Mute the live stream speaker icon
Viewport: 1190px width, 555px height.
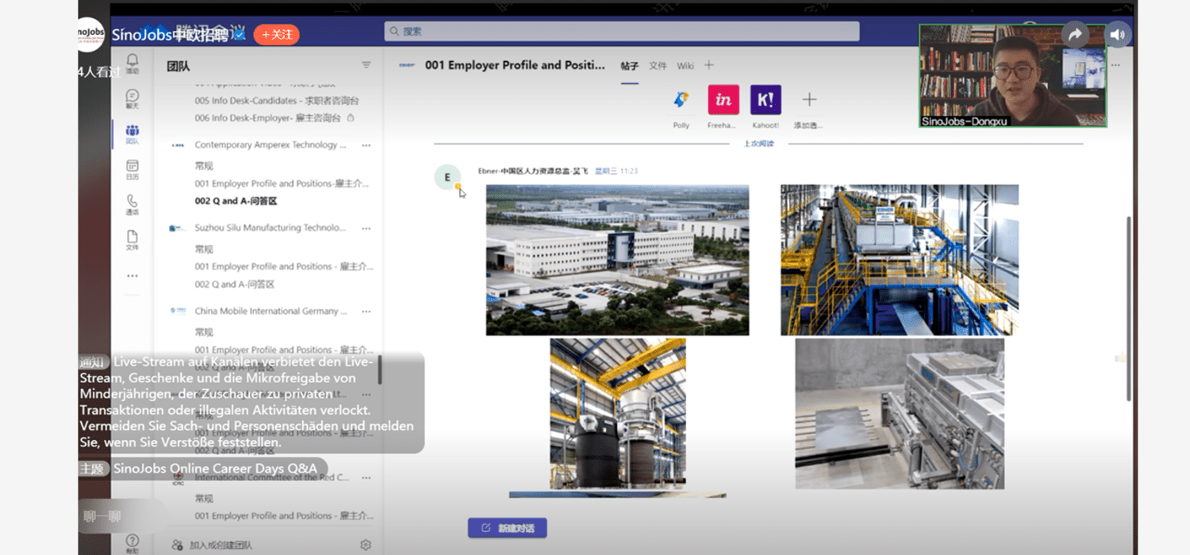[x=1118, y=34]
